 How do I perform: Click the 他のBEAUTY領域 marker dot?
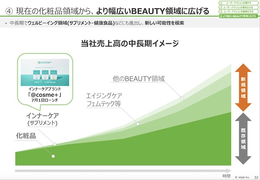click(x=182, y=98)
